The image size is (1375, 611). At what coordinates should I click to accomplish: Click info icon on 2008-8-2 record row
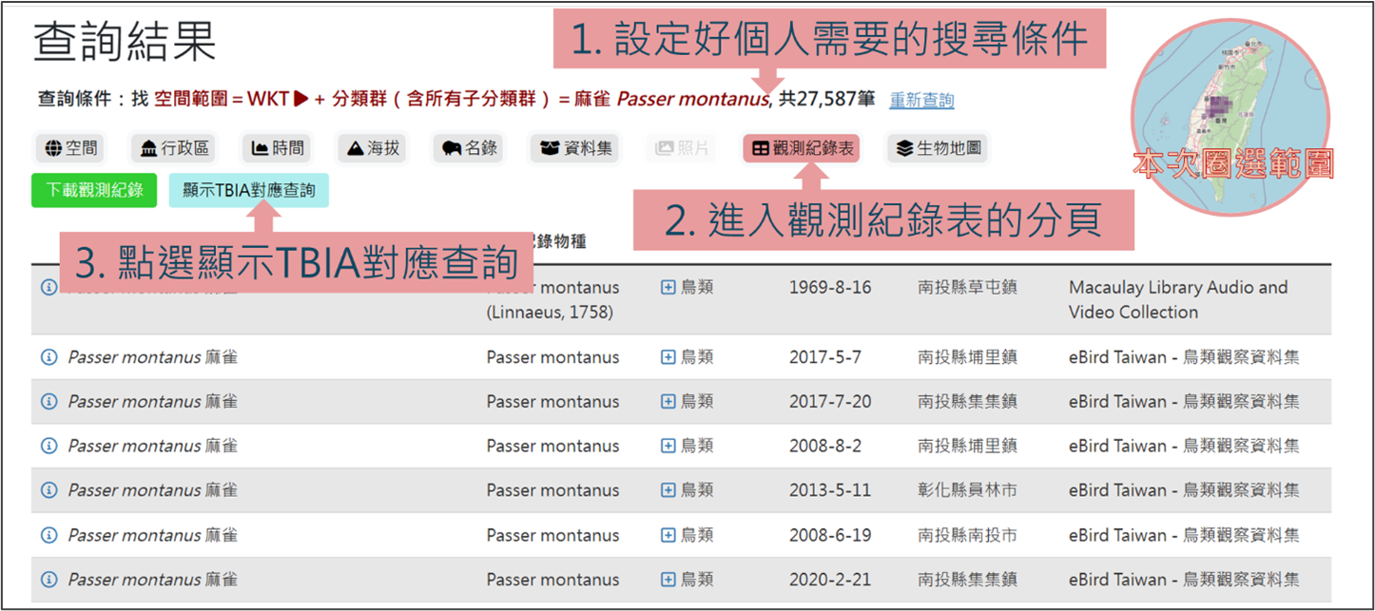click(48, 446)
